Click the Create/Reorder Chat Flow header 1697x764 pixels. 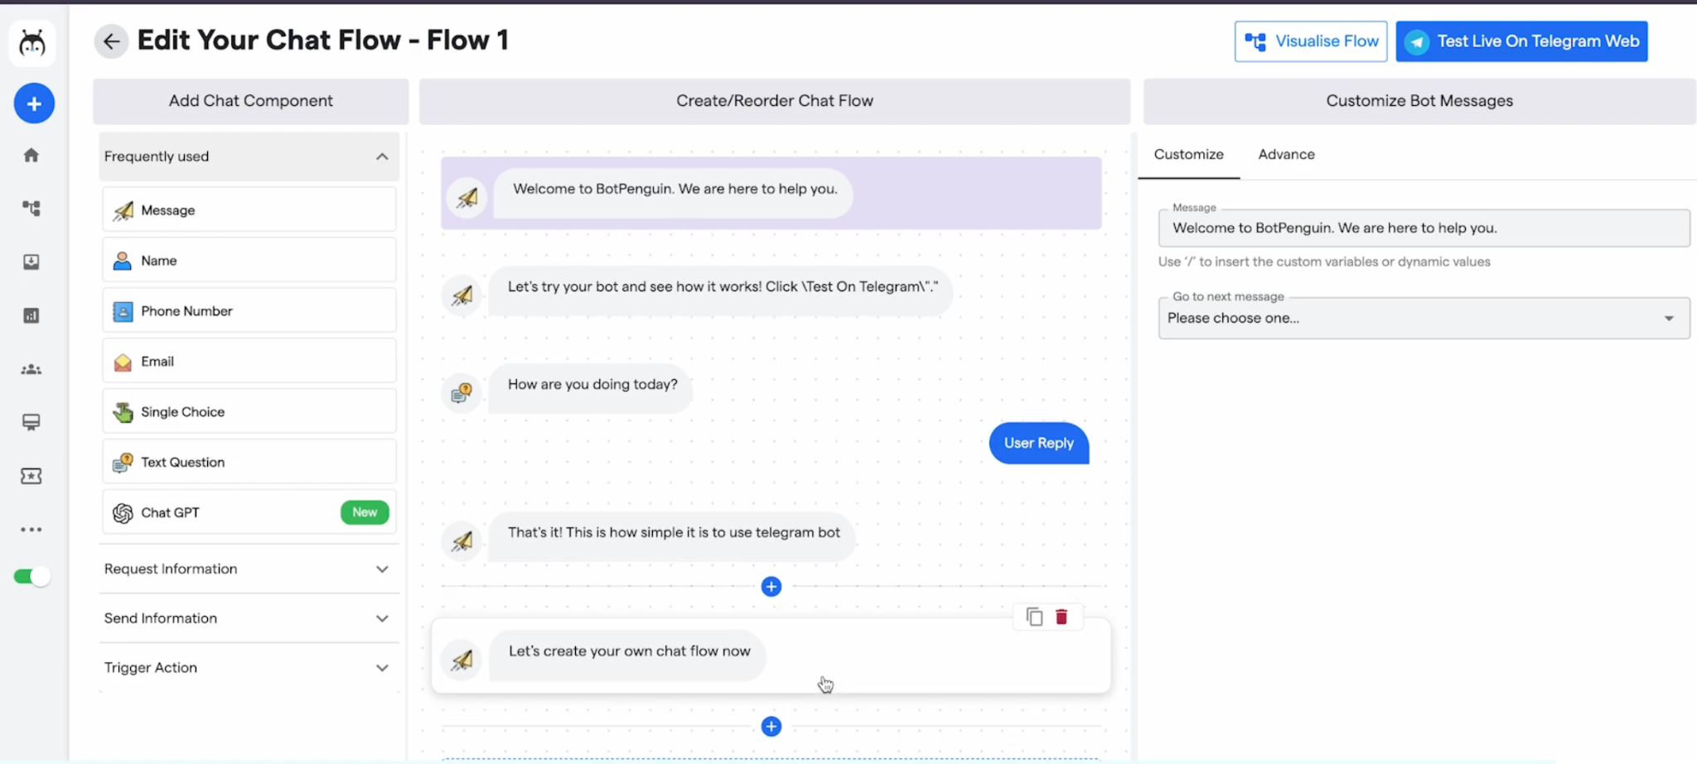pos(775,101)
